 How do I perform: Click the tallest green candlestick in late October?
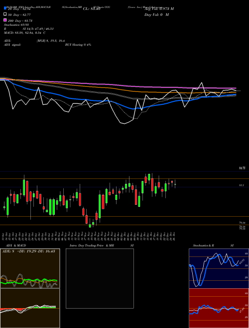pyautogui.click(x=24, y=187)
